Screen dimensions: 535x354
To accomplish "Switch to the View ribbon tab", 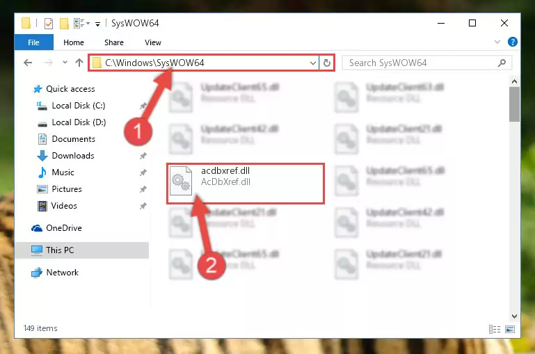I will click(153, 42).
